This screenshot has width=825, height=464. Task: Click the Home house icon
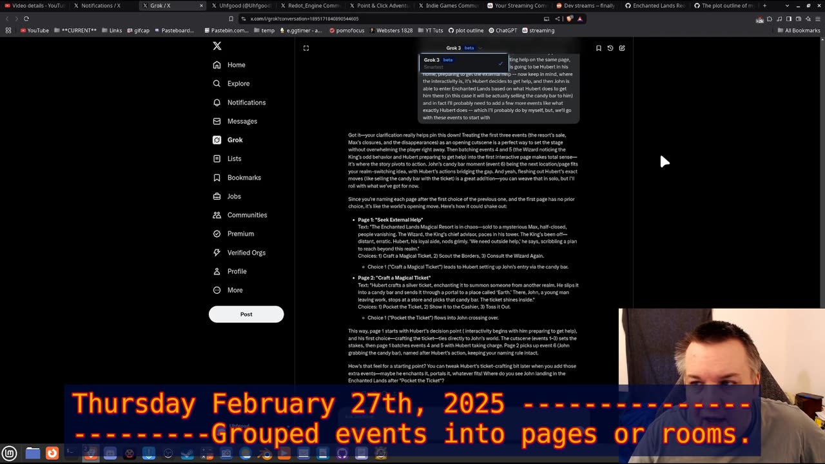point(217,64)
